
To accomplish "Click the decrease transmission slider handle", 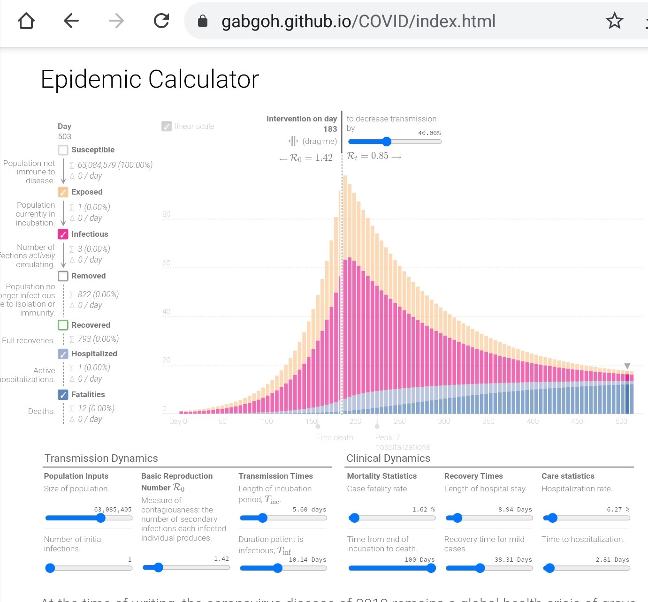I will tap(387, 142).
